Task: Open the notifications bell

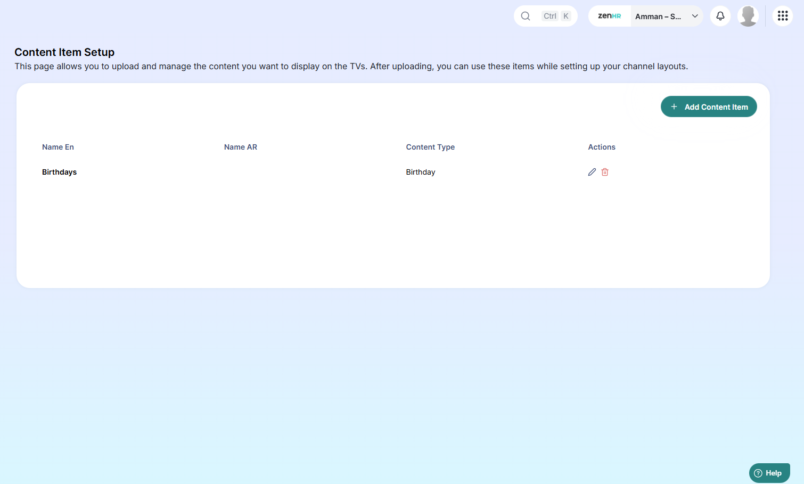Action: pyautogui.click(x=720, y=16)
